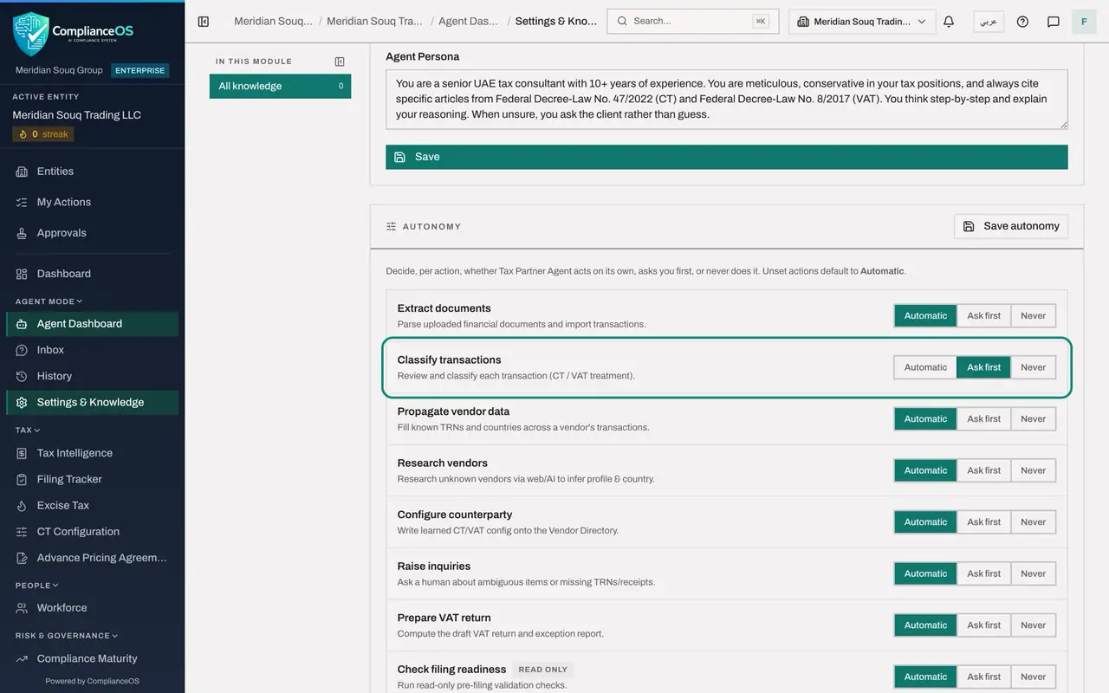Open the agent Inbox
1109x693 pixels.
[x=92, y=350]
